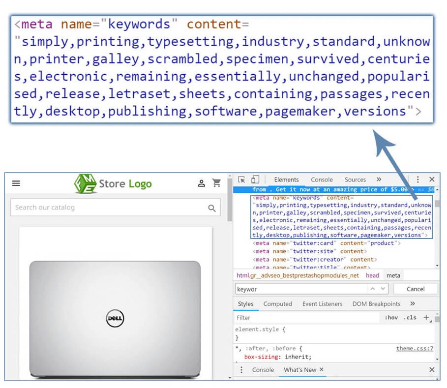Focus the styles Filter field

[307, 318]
